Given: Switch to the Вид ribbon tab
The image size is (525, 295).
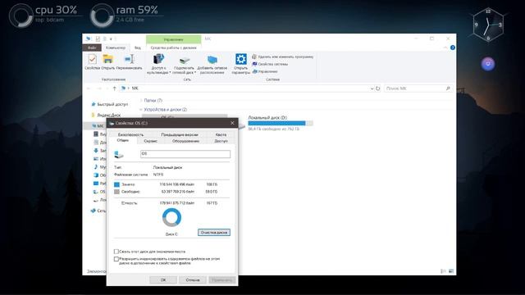Looking at the screenshot, I should coord(138,48).
